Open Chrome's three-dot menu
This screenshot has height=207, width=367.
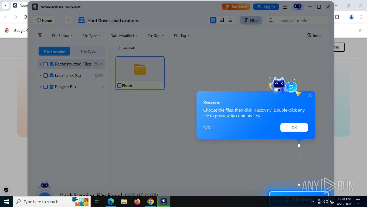pyautogui.click(x=361, y=17)
